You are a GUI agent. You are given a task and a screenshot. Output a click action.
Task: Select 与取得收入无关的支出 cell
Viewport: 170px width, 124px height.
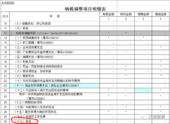pos(55,107)
